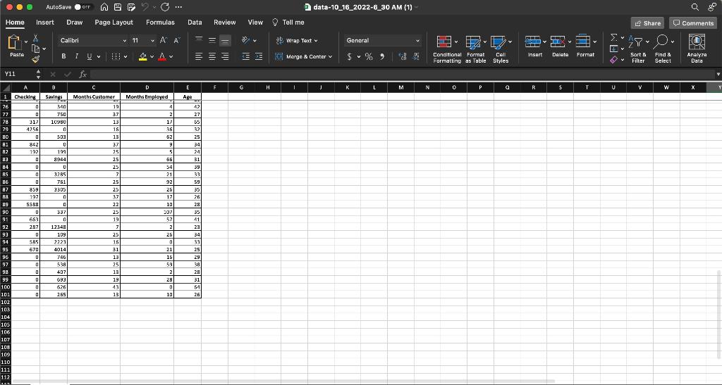This screenshot has width=722, height=385.
Task: Click the Save icon in title bar
Action: pyautogui.click(x=118, y=7)
